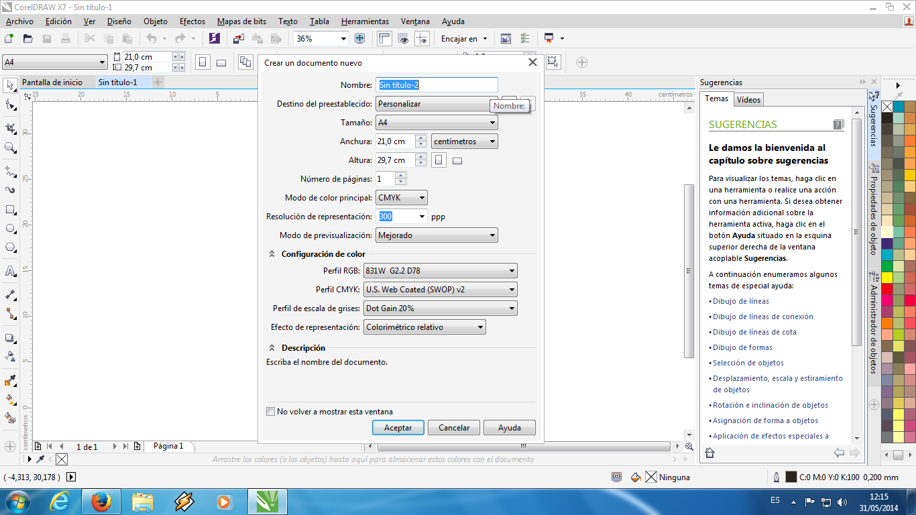
Task: Toggle show guidelines toolbar button
Action: (422, 39)
